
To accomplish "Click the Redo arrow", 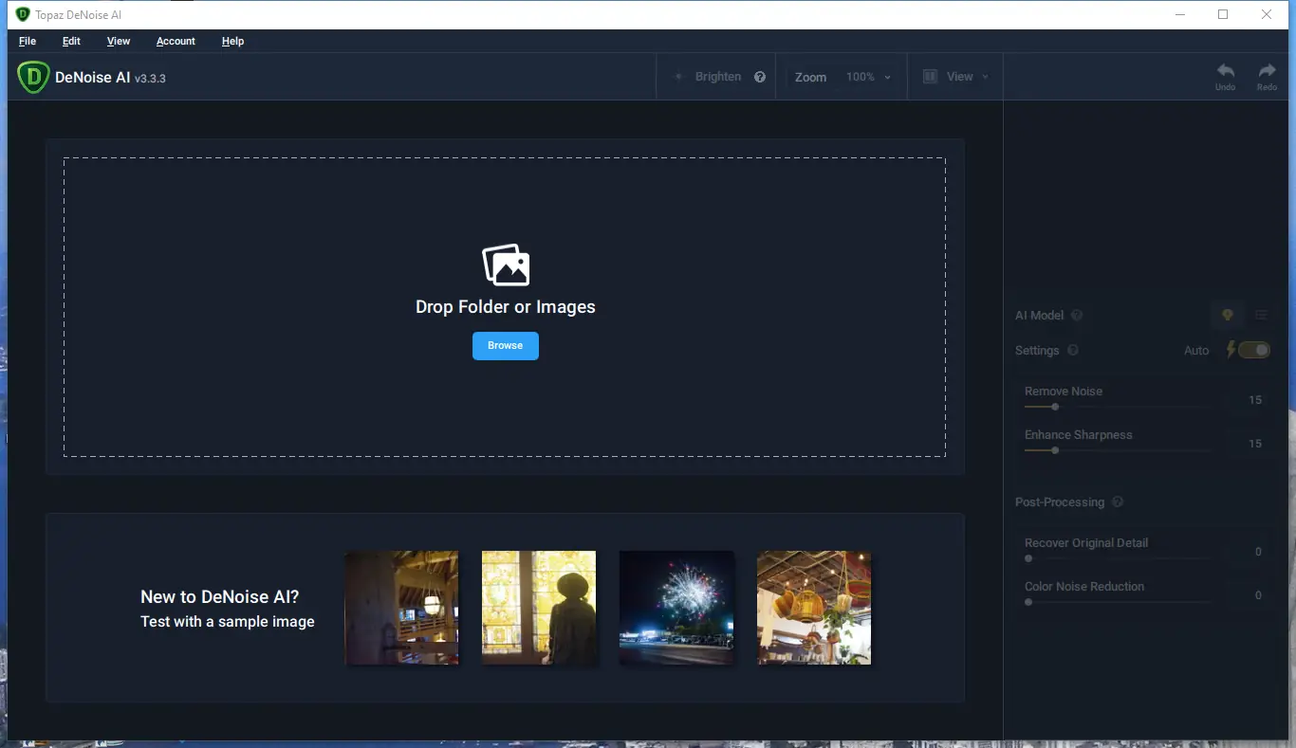I will click(x=1267, y=71).
